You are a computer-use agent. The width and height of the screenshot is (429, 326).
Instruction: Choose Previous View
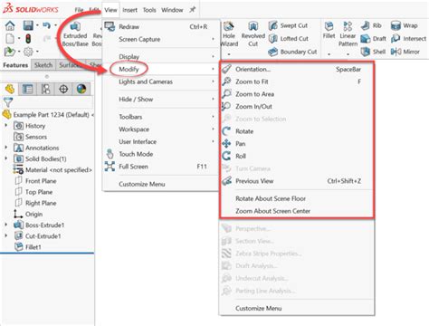click(x=297, y=181)
